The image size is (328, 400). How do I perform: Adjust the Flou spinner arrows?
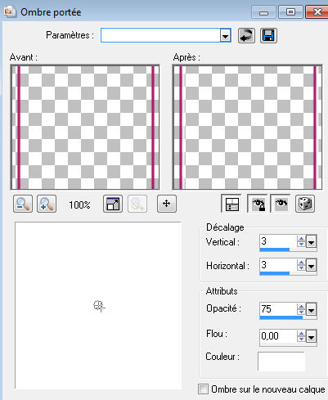pyautogui.click(x=301, y=336)
